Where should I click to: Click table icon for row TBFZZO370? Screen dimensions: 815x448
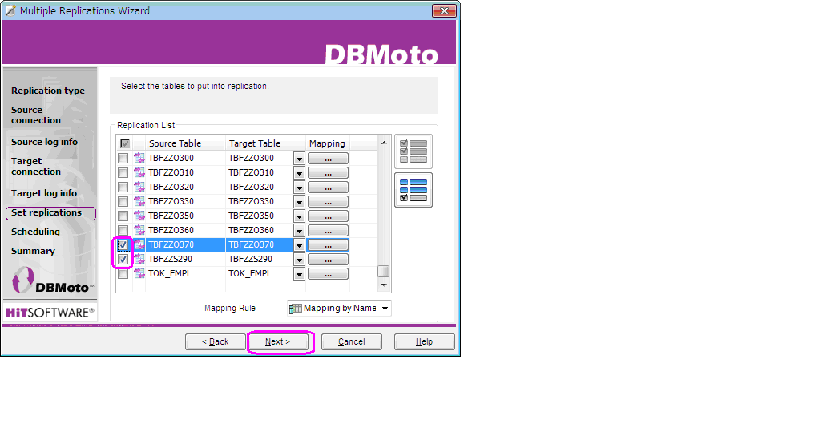(x=139, y=244)
